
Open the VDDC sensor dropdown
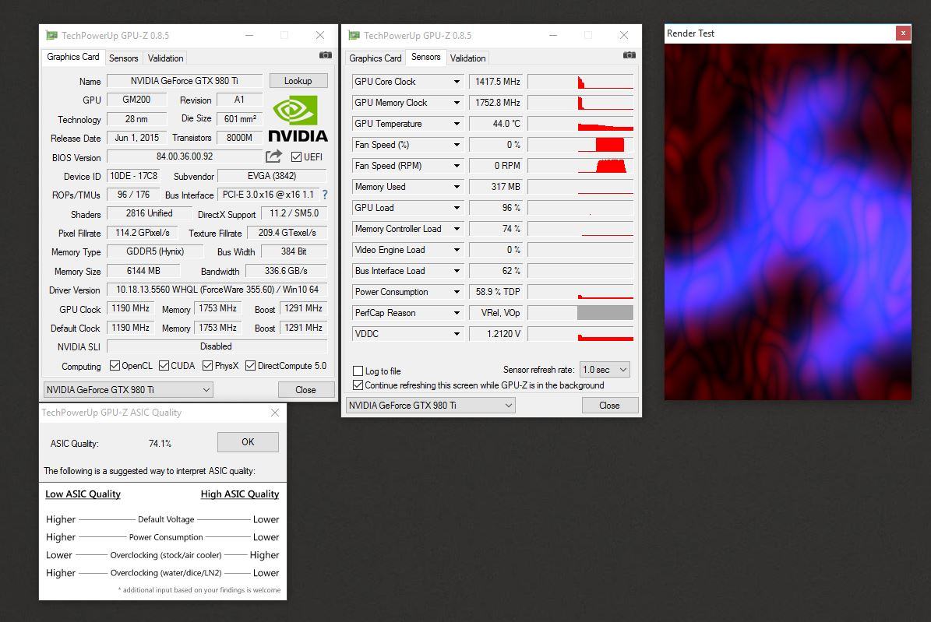click(457, 334)
